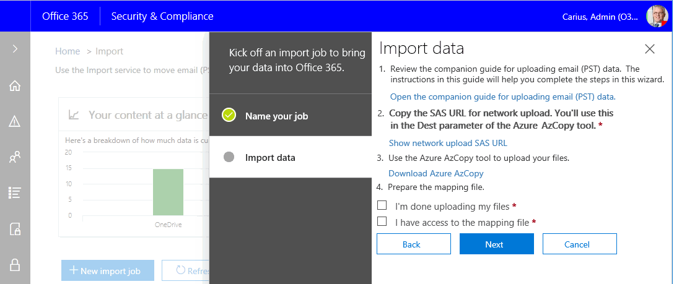The image size is (674, 284).
Task: Select the Name your job step
Action: click(290, 116)
